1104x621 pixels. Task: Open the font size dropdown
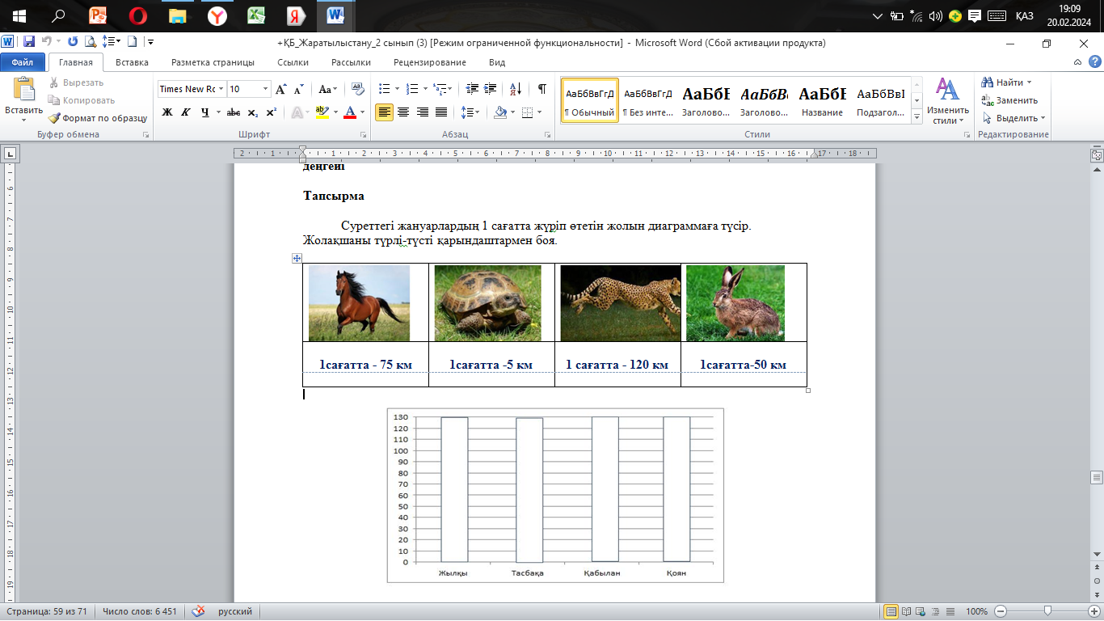coord(266,89)
